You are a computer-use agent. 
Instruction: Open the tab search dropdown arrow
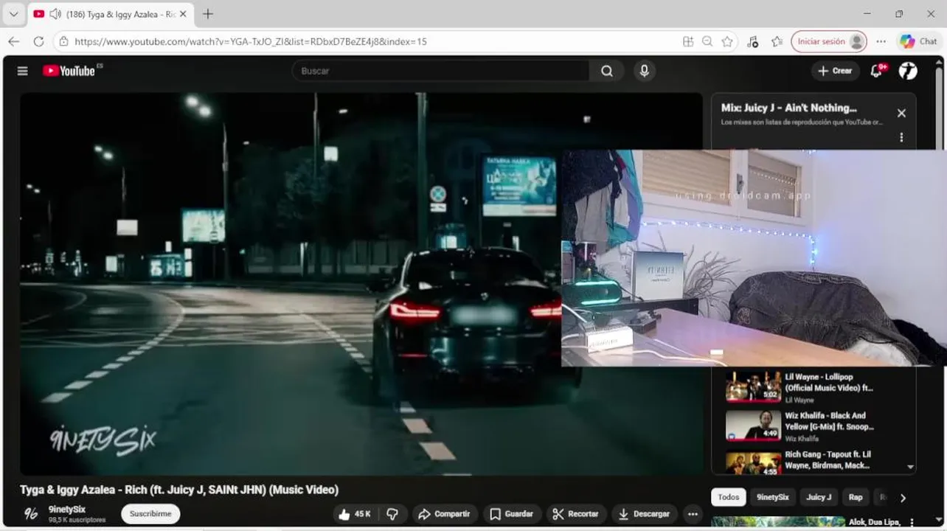[13, 14]
